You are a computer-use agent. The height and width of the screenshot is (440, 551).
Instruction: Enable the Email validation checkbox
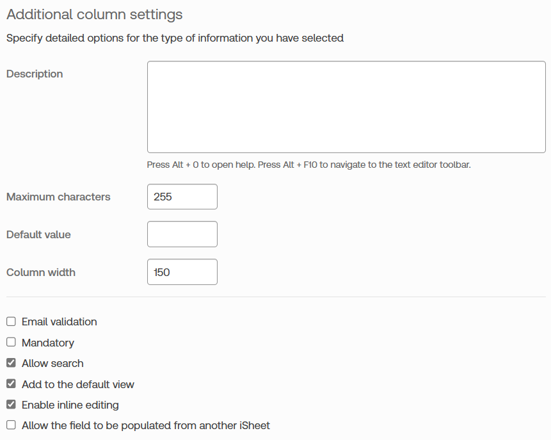click(x=11, y=322)
